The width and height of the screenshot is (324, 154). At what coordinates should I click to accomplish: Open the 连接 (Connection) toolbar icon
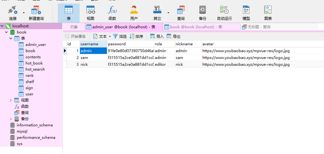point(13,13)
